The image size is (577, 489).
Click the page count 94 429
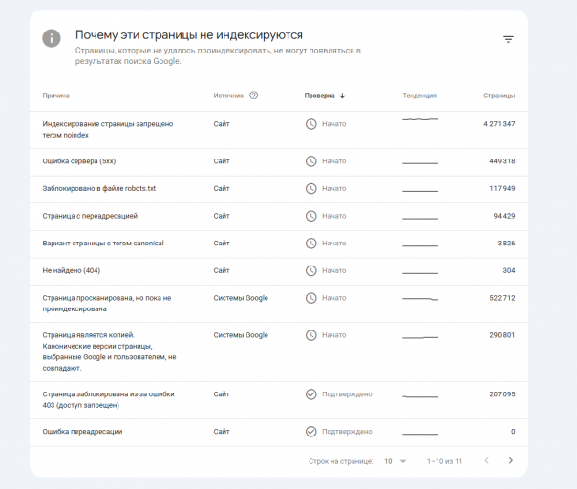pos(503,216)
